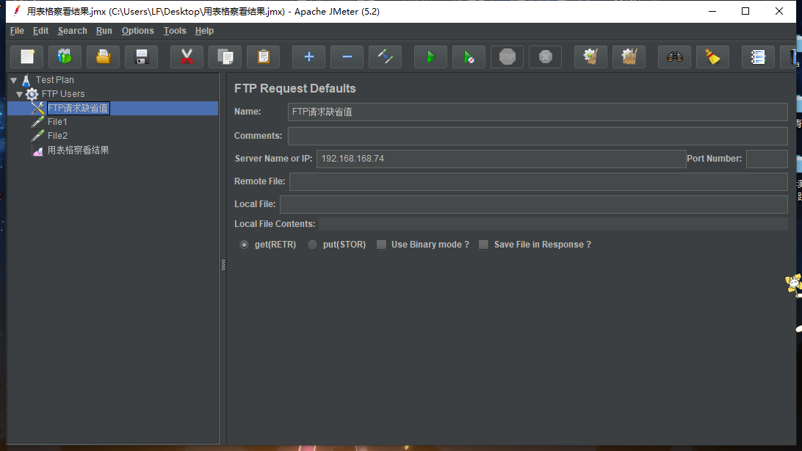Open the Search menu
This screenshot has width=802, height=451.
tap(72, 31)
